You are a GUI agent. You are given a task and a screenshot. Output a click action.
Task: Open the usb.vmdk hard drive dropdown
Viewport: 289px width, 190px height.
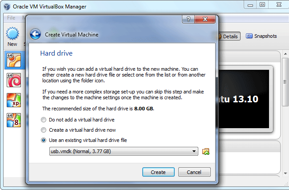pyautogui.click(x=124, y=151)
